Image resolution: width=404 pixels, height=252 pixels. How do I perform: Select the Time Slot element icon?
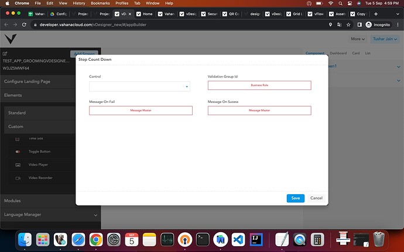pos(18,139)
